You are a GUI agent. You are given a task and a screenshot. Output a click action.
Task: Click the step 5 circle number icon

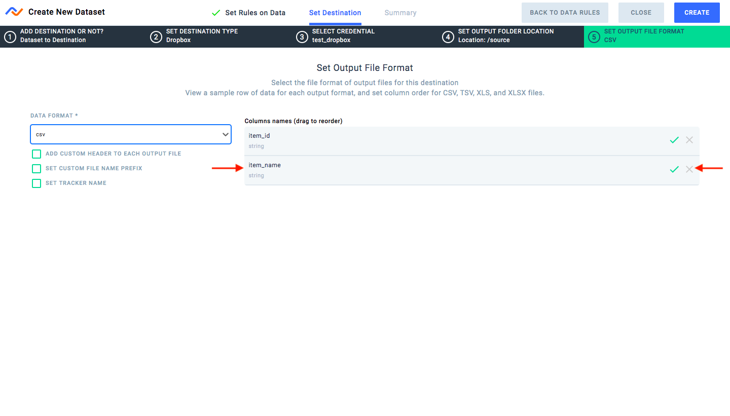pyautogui.click(x=594, y=37)
